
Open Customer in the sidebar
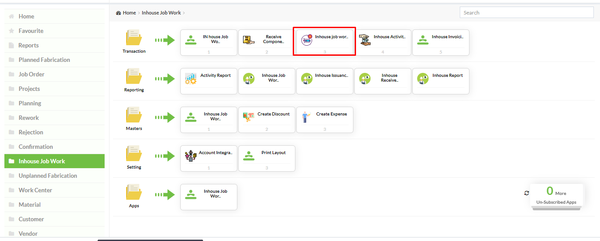click(55, 219)
